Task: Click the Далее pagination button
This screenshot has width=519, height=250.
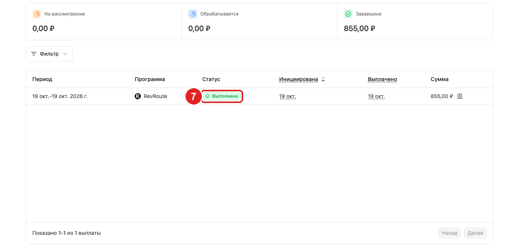Action: pos(475,233)
